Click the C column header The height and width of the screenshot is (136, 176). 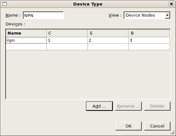(67, 33)
